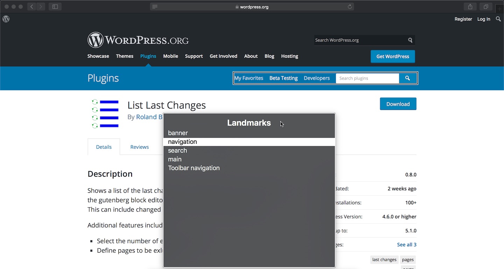Image resolution: width=504 pixels, height=269 pixels.
Task: Open the Hosting menu item
Action: pos(290,56)
